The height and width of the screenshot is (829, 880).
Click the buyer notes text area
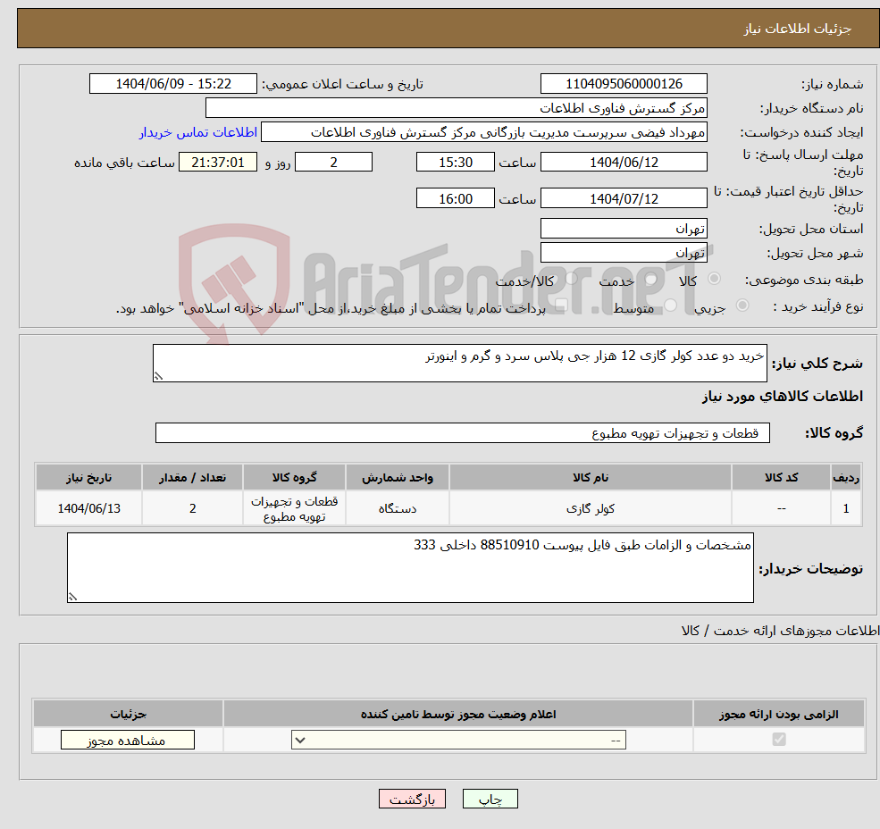(410, 568)
